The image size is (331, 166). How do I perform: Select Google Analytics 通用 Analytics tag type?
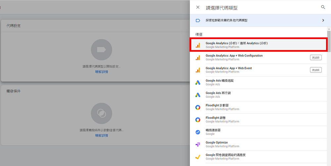tap(259, 45)
